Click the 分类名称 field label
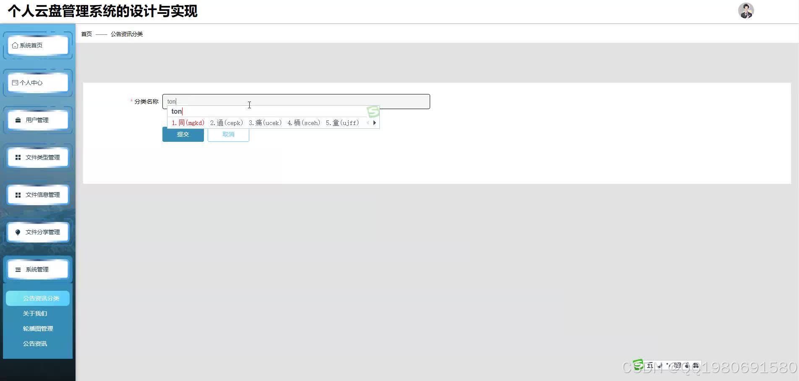799x381 pixels. (146, 102)
